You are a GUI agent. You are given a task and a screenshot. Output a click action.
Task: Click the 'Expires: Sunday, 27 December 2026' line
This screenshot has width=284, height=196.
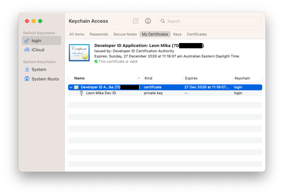coord(166,56)
